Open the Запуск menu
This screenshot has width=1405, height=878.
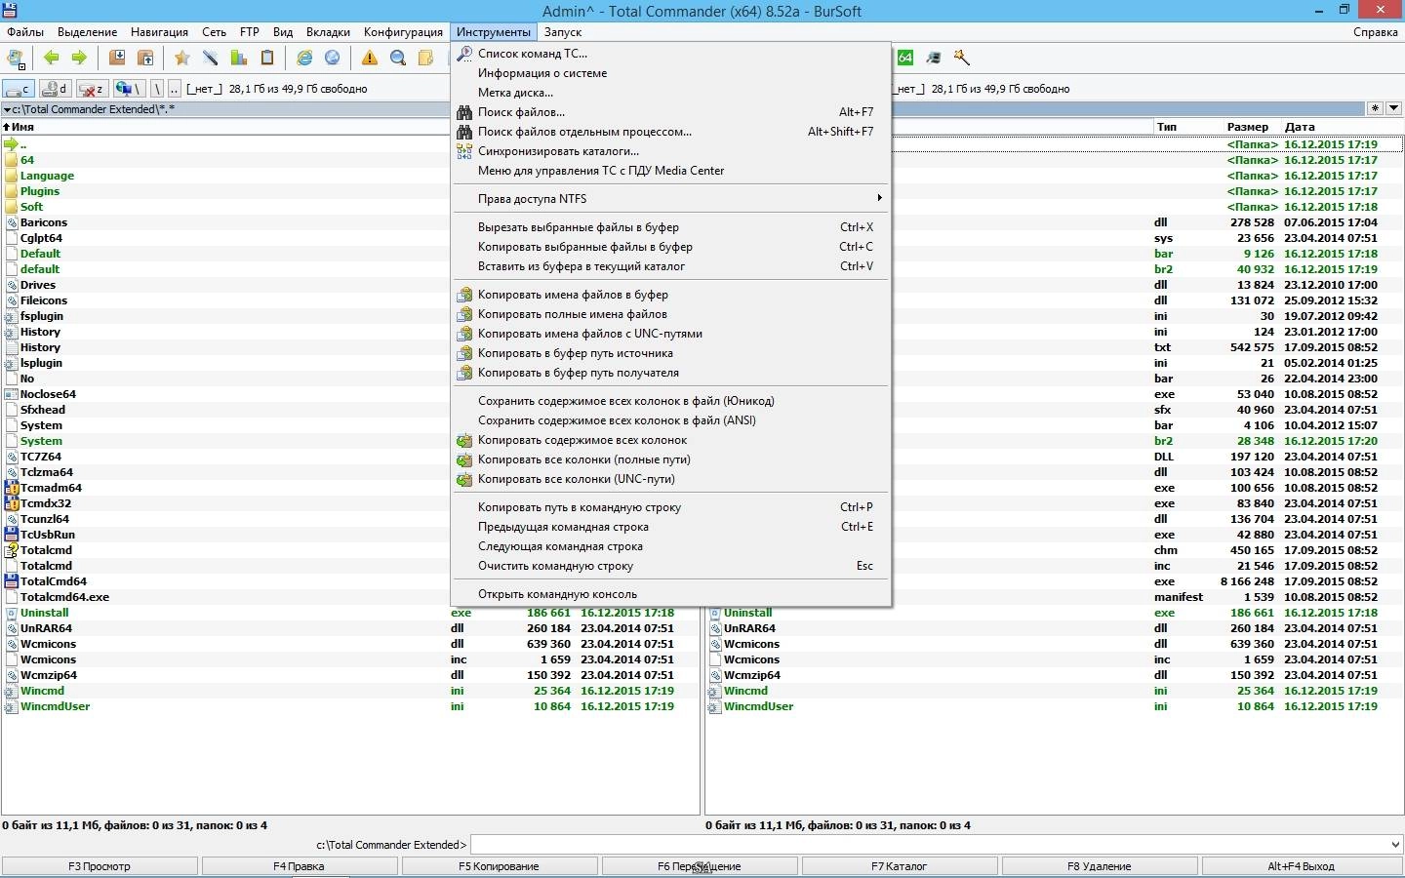563,31
